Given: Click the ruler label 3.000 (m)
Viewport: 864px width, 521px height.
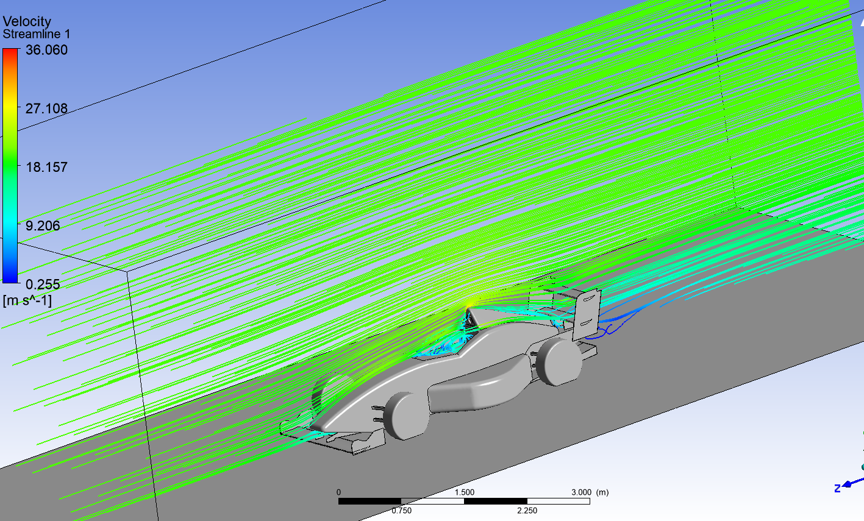Looking at the screenshot, I should (589, 492).
